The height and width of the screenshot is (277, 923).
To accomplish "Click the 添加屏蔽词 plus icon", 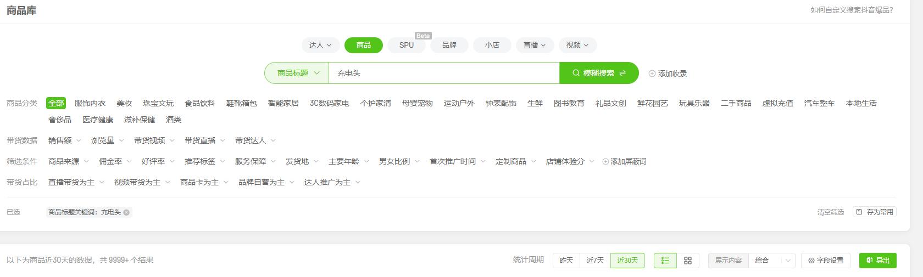I will pos(605,161).
